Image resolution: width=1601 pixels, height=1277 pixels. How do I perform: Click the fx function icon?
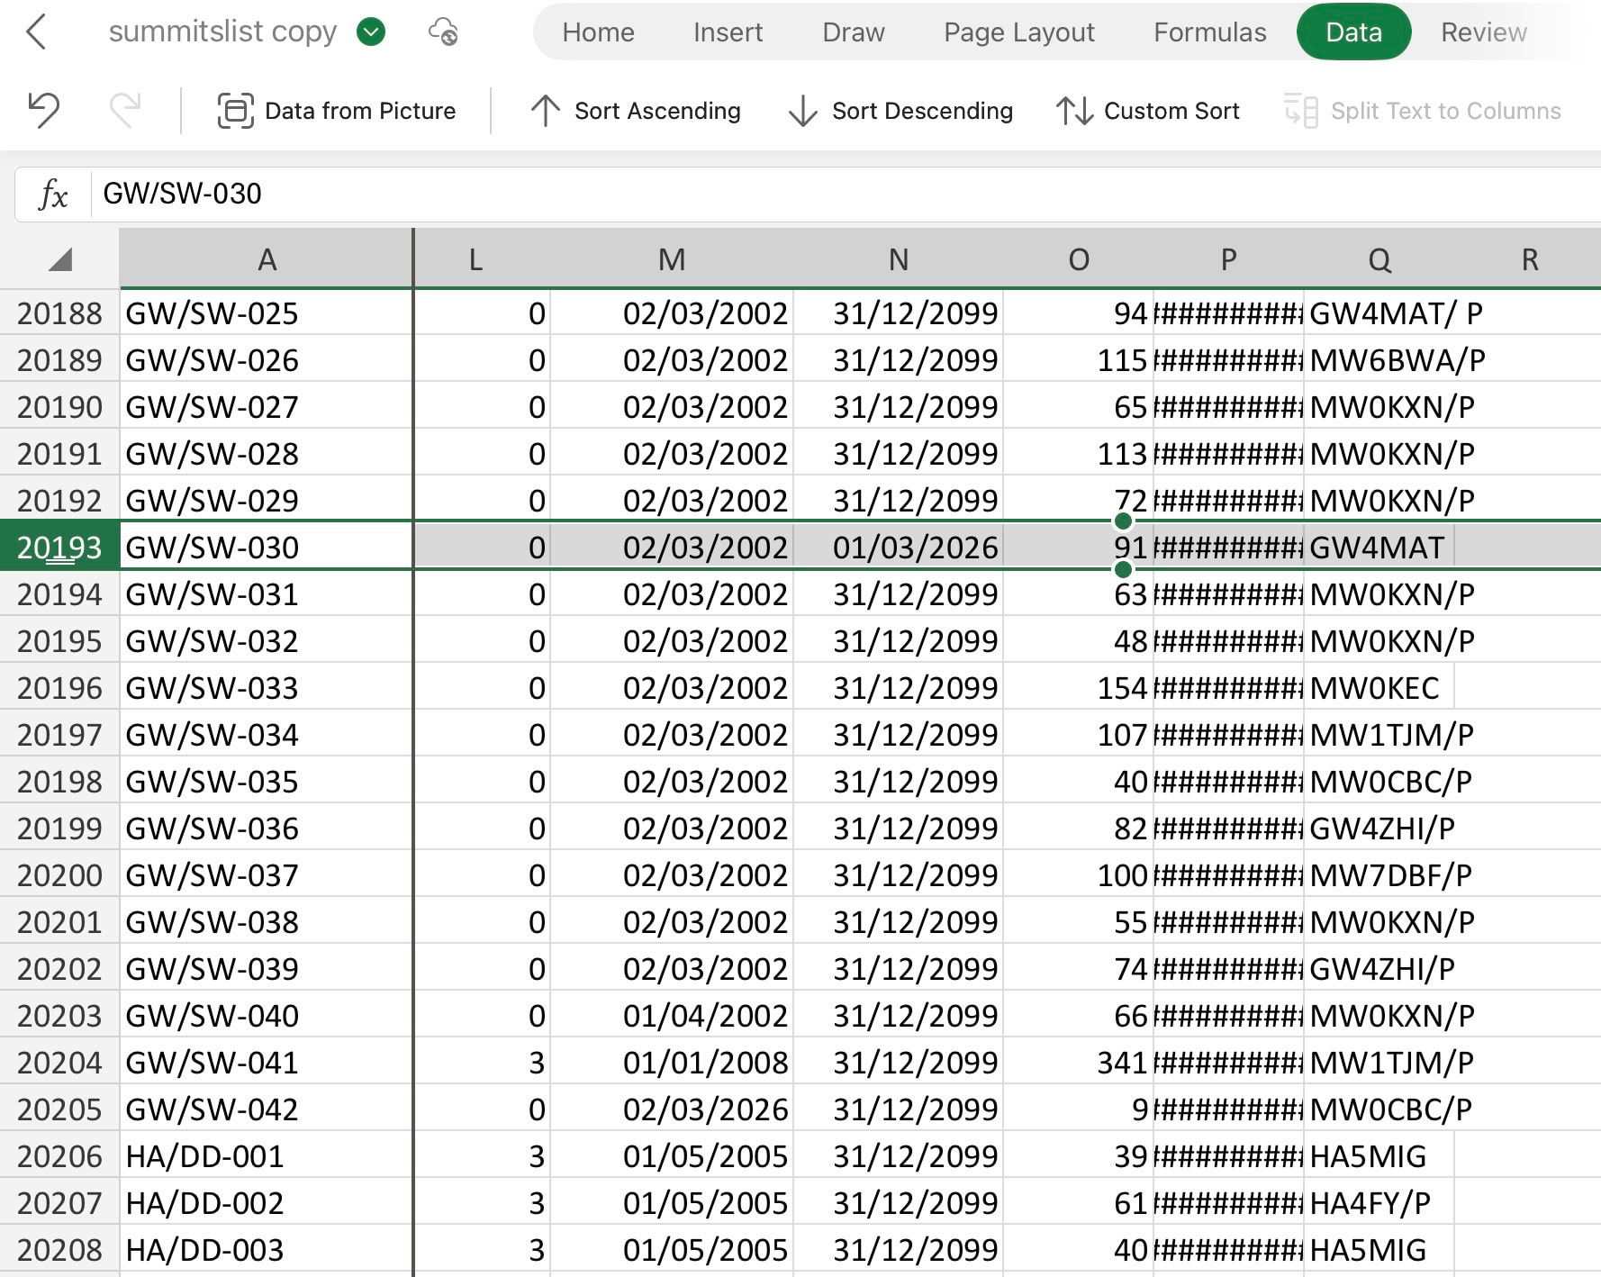[53, 194]
